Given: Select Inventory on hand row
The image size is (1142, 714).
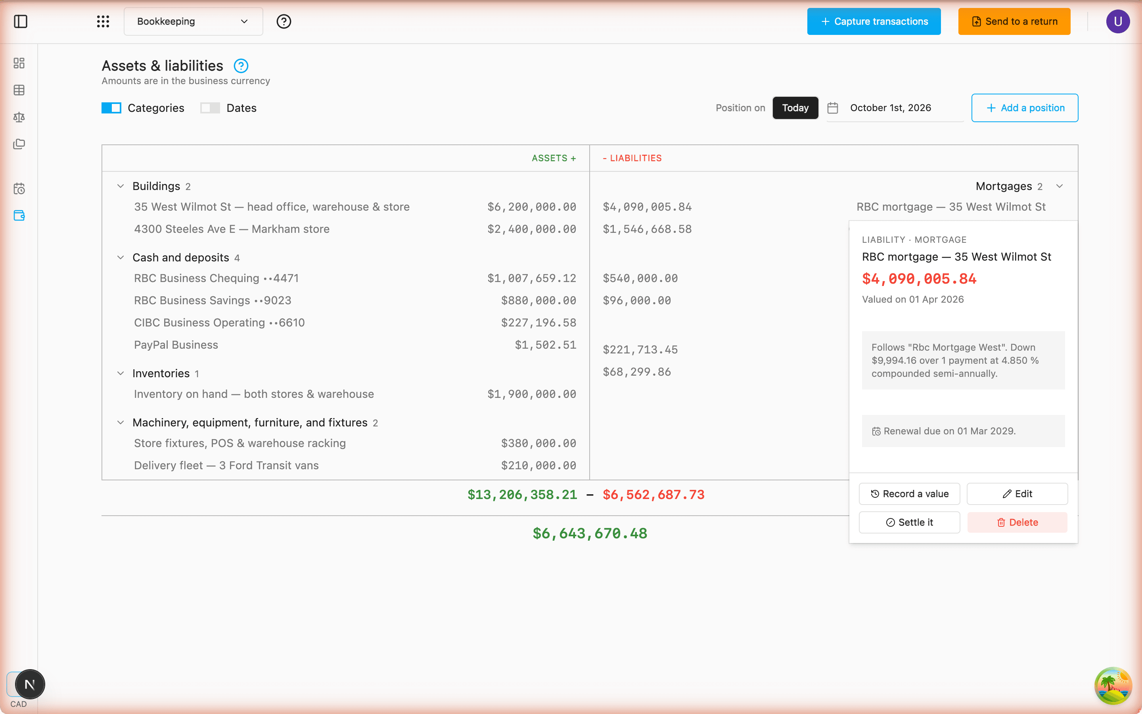Looking at the screenshot, I should (x=355, y=394).
